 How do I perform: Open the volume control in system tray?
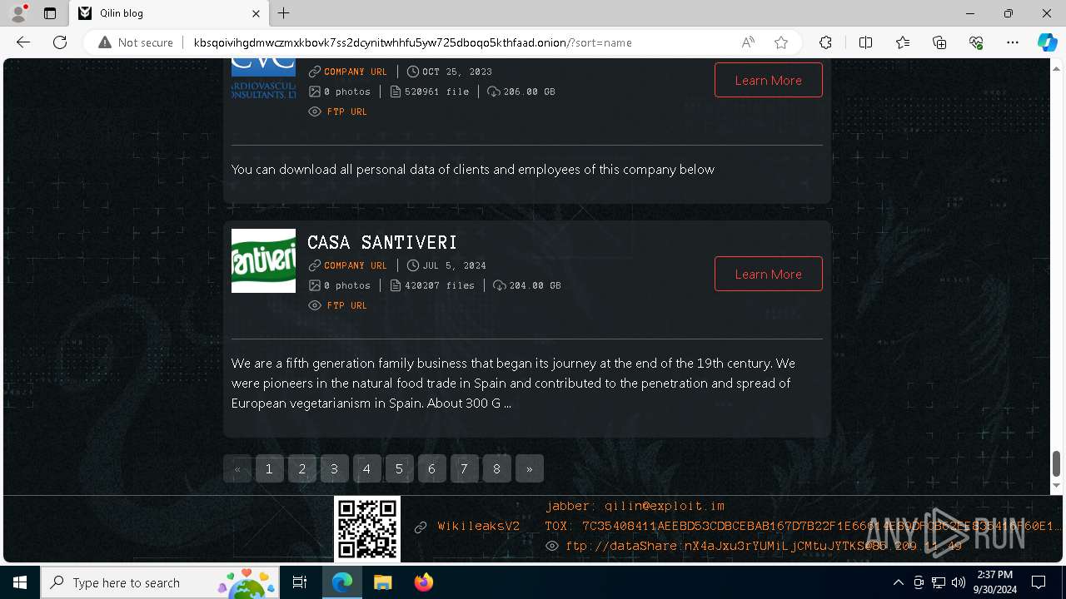pyautogui.click(x=958, y=582)
